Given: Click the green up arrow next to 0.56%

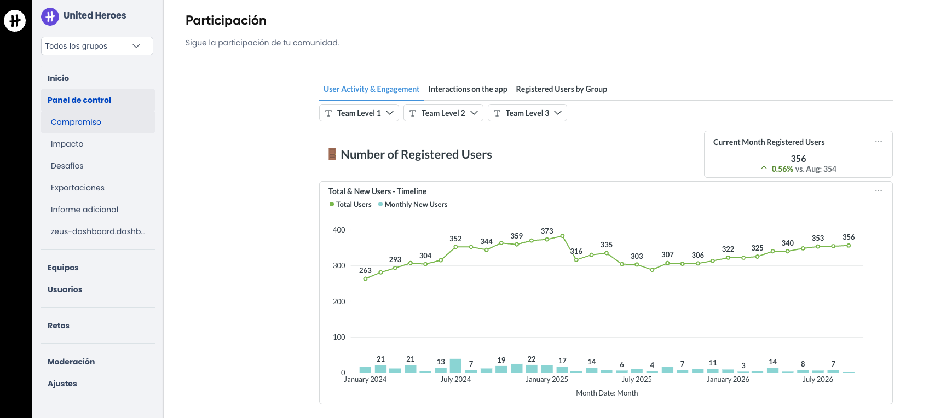Looking at the screenshot, I should (764, 169).
